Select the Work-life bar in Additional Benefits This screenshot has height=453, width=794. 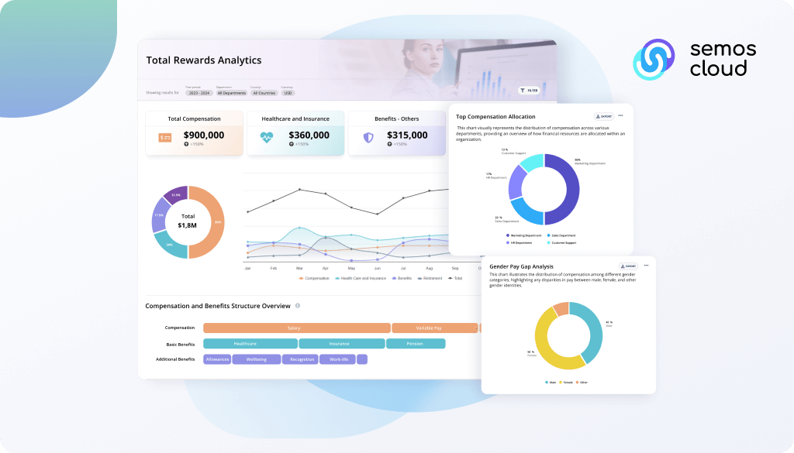pos(337,359)
